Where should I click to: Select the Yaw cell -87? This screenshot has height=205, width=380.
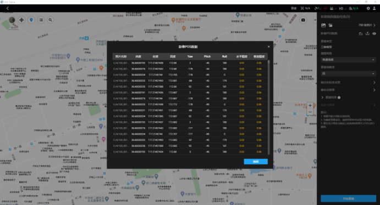pos(190,140)
